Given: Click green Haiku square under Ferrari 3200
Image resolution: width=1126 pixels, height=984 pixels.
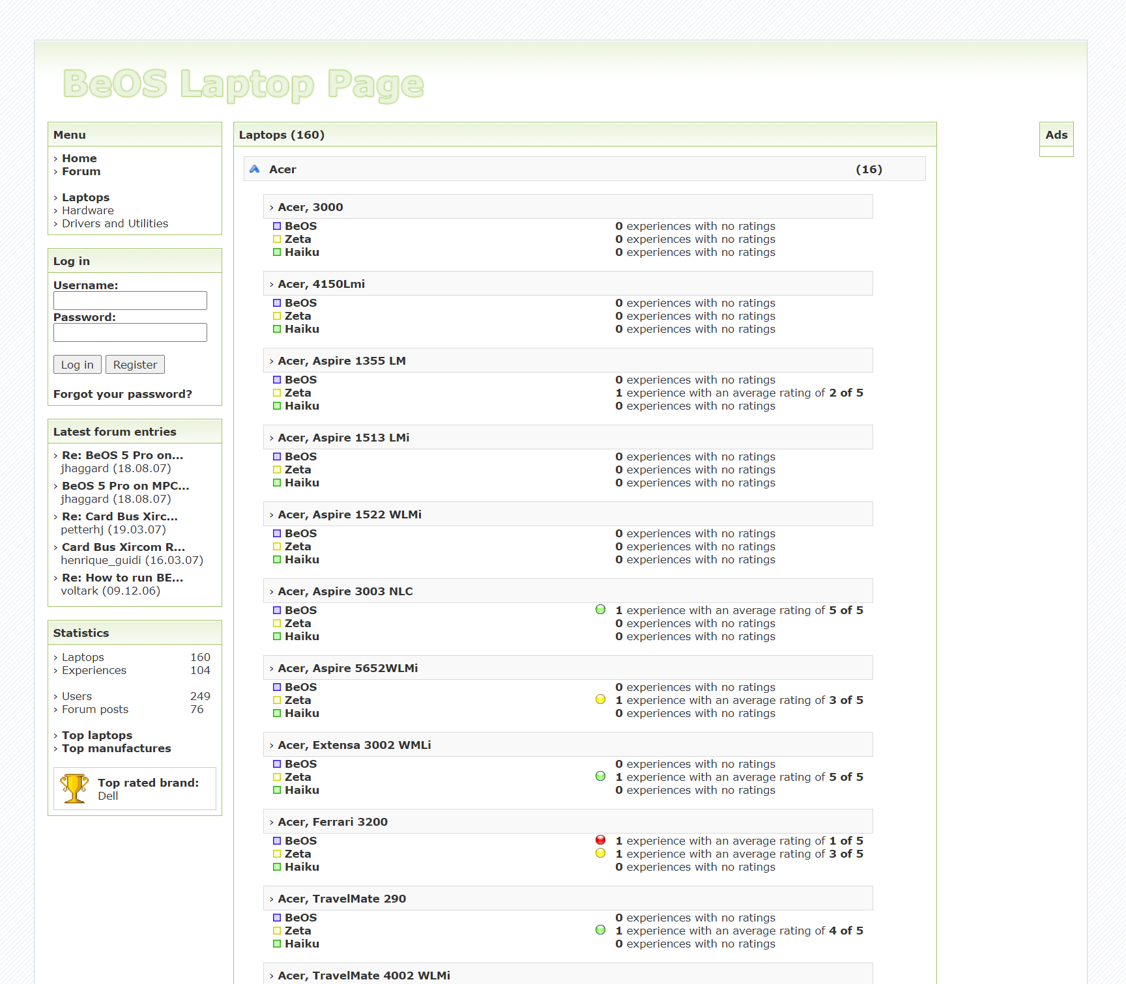Looking at the screenshot, I should click(277, 867).
